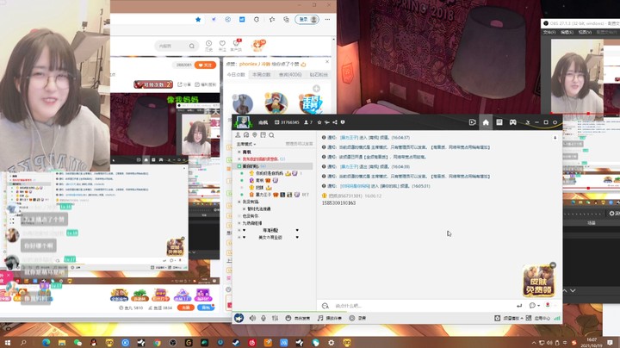Viewport: 620px width, 348px height.
Task: Click the star favorite icon in chat header
Action: pos(319,122)
